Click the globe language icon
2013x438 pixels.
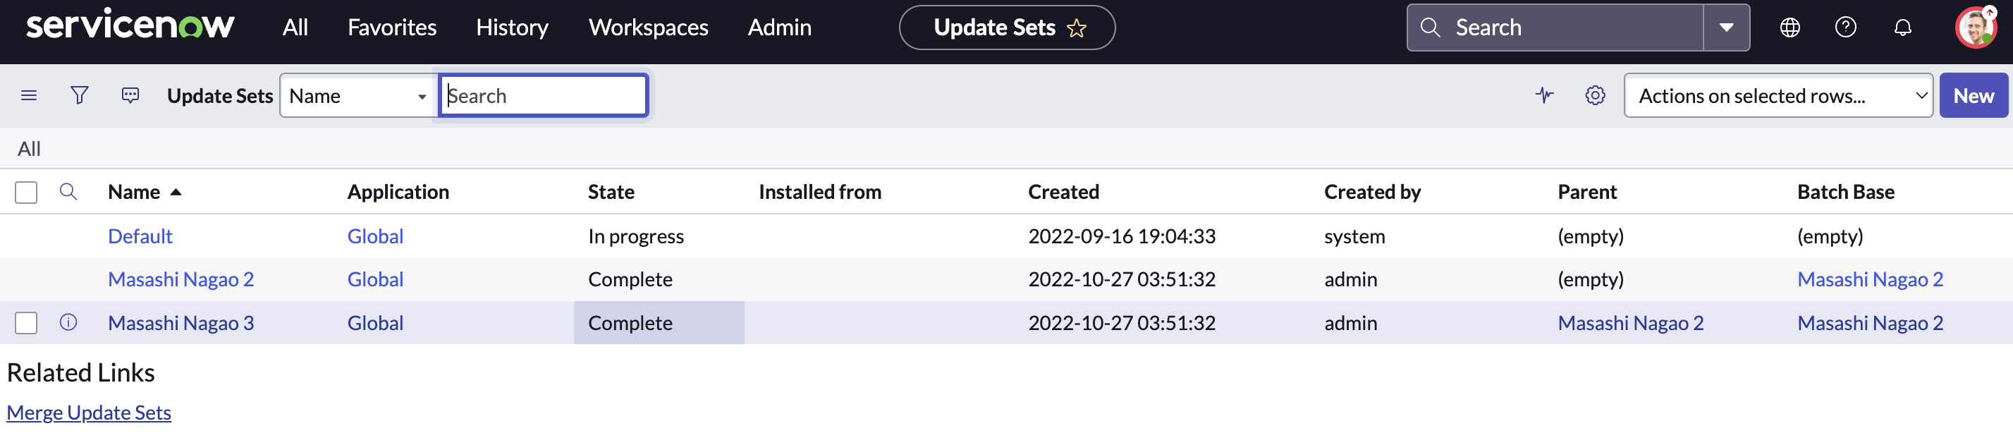[x=1789, y=27]
